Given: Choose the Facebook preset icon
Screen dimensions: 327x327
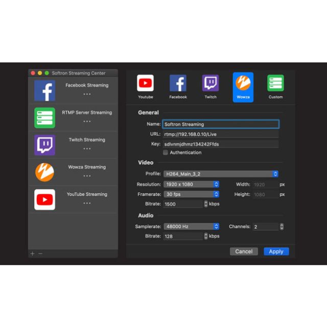Looking at the screenshot, I should 178,84.
